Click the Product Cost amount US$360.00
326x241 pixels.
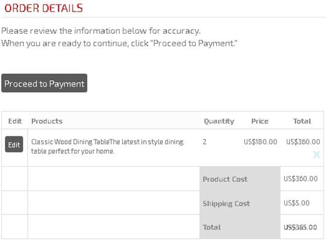(301, 178)
